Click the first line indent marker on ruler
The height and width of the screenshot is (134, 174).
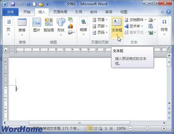[16, 48]
